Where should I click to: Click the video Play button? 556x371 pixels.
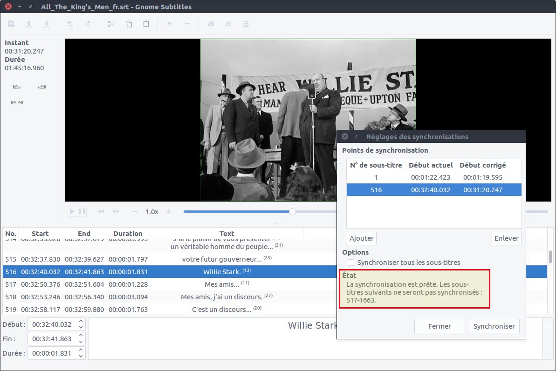click(72, 211)
